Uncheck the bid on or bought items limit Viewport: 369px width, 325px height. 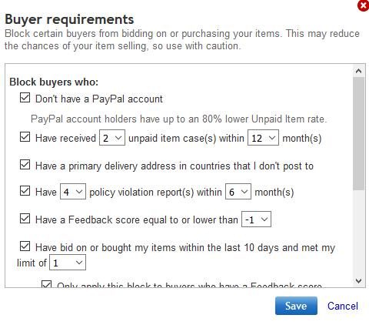(25, 246)
